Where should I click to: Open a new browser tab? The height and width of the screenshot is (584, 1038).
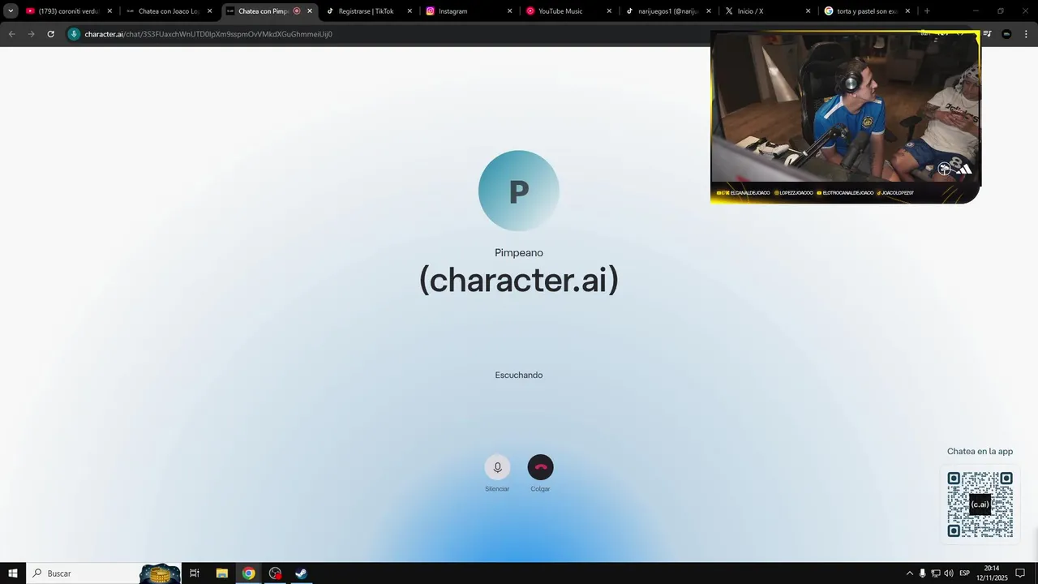coord(927,11)
